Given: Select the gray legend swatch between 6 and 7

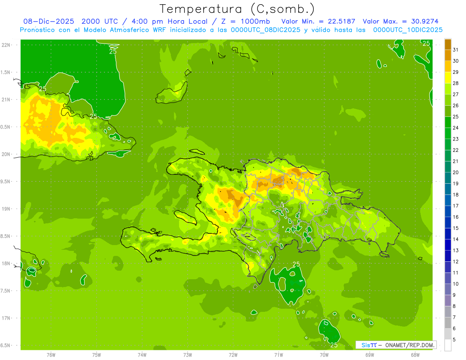Looking at the screenshot, I should coord(448,323).
